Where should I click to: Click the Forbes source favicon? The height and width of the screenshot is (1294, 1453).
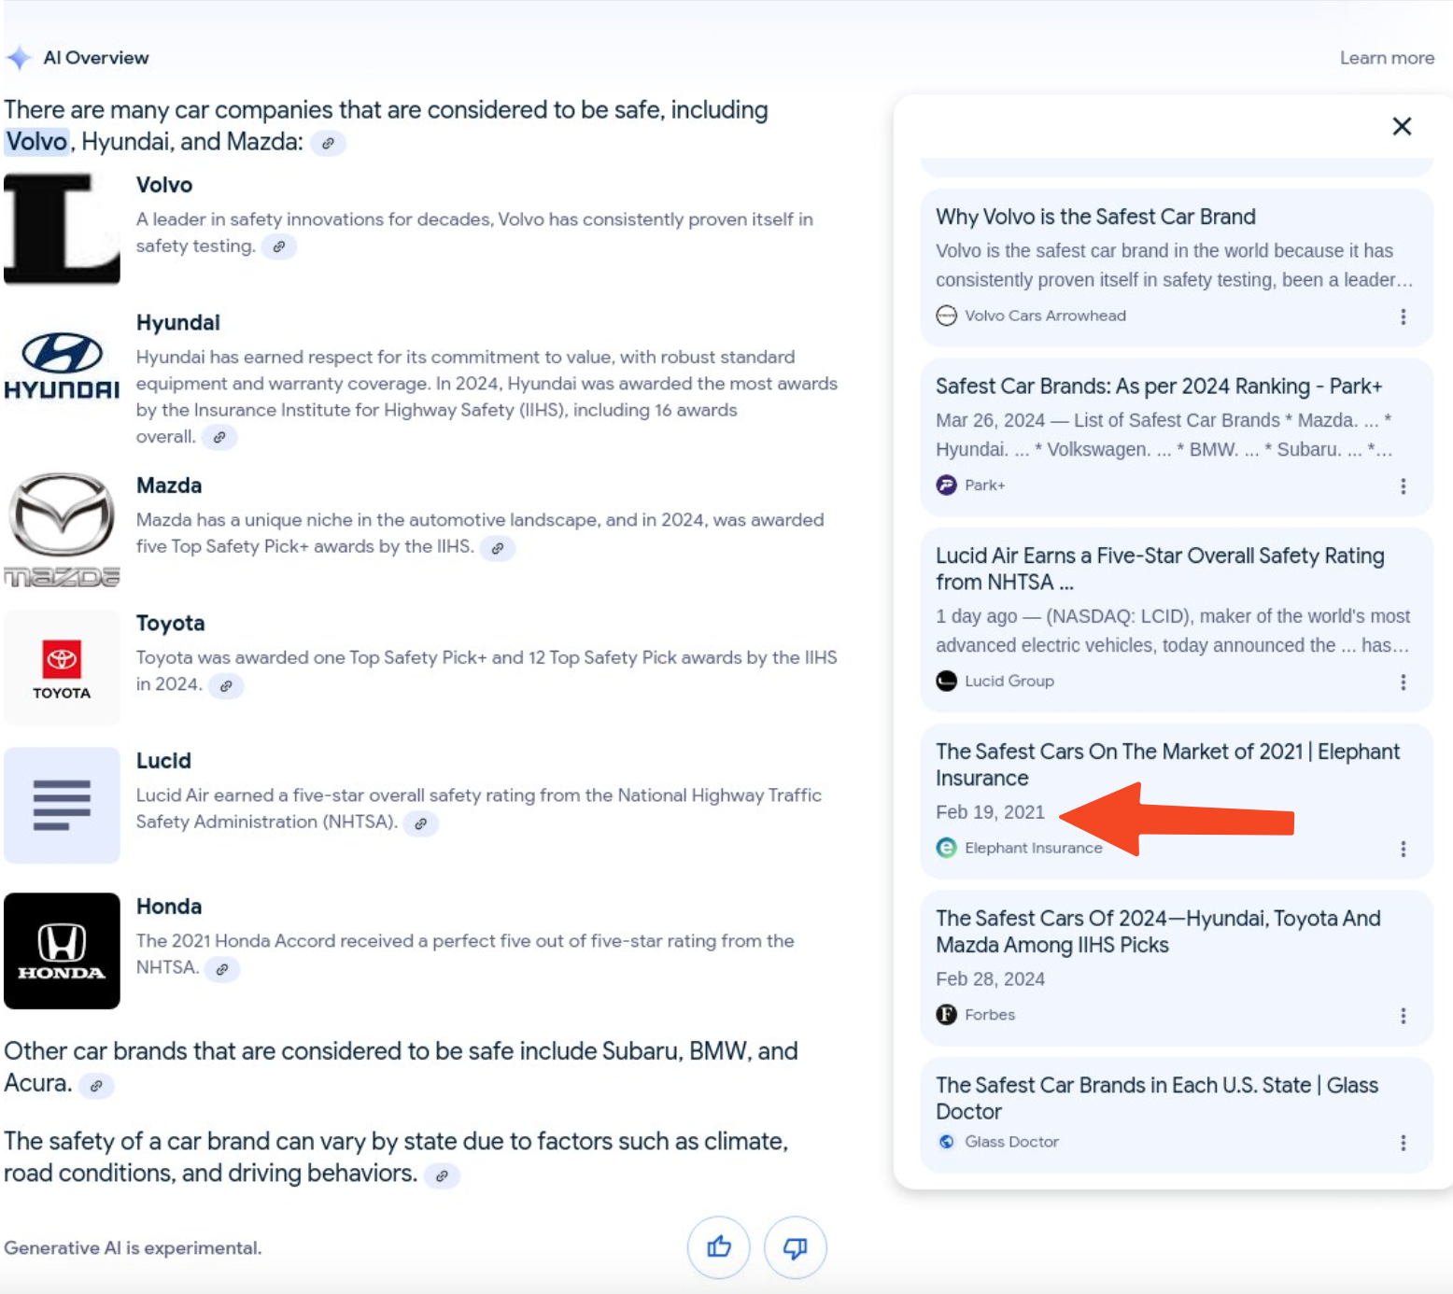pos(946,1015)
